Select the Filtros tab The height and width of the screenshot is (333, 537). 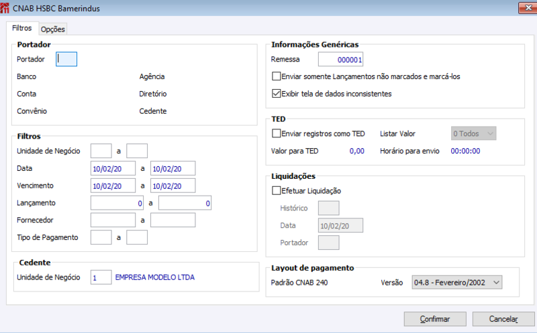click(22, 29)
